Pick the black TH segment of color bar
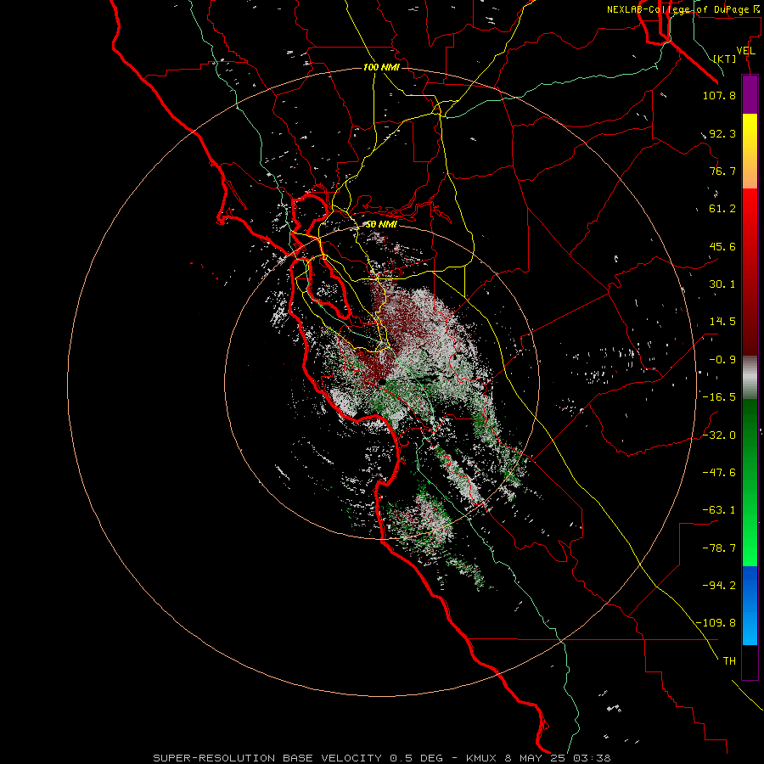This screenshot has height=764, width=764. tap(750, 661)
